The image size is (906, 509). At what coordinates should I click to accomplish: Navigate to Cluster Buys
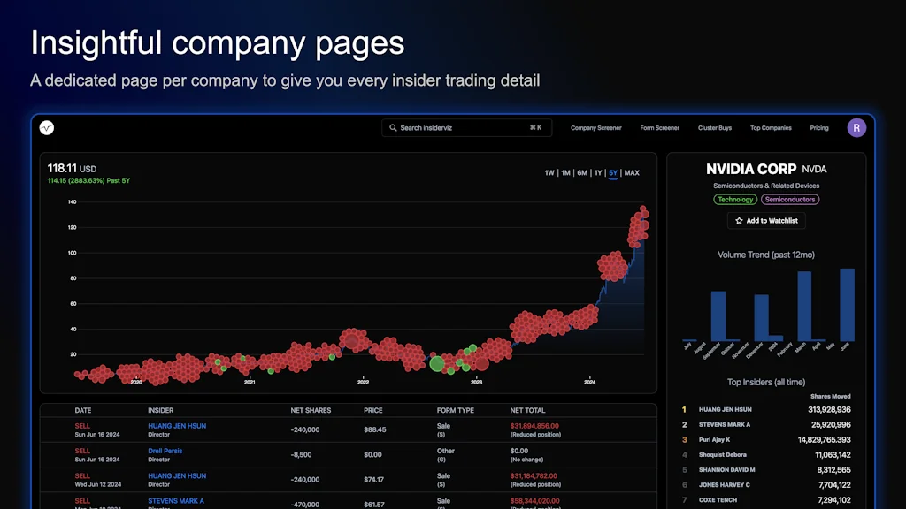point(715,127)
